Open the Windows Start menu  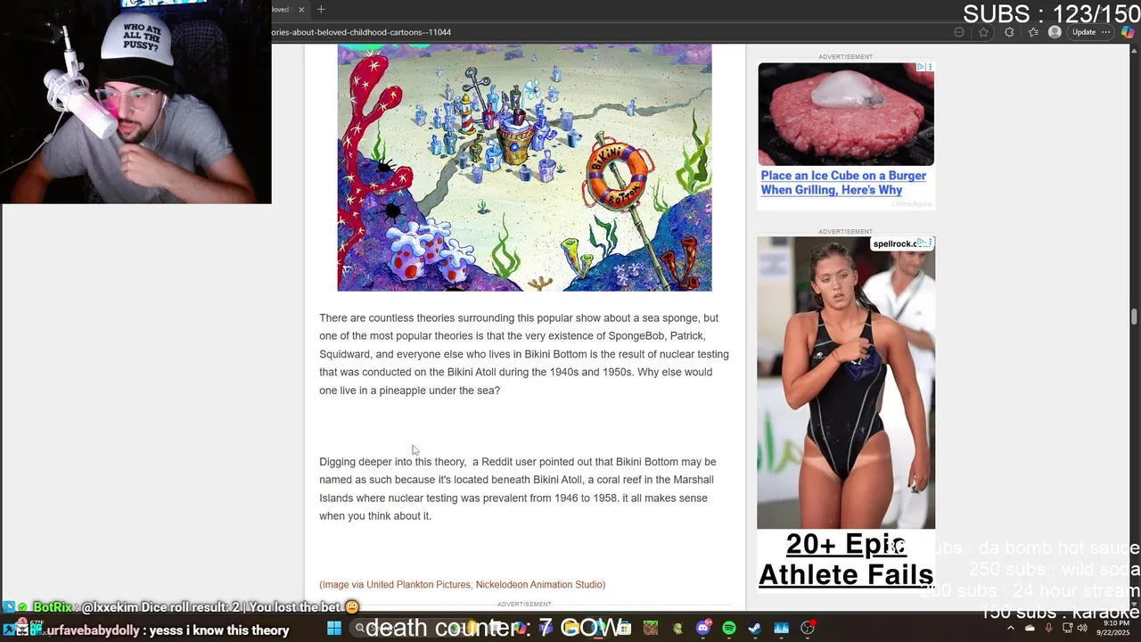pyautogui.click(x=333, y=629)
